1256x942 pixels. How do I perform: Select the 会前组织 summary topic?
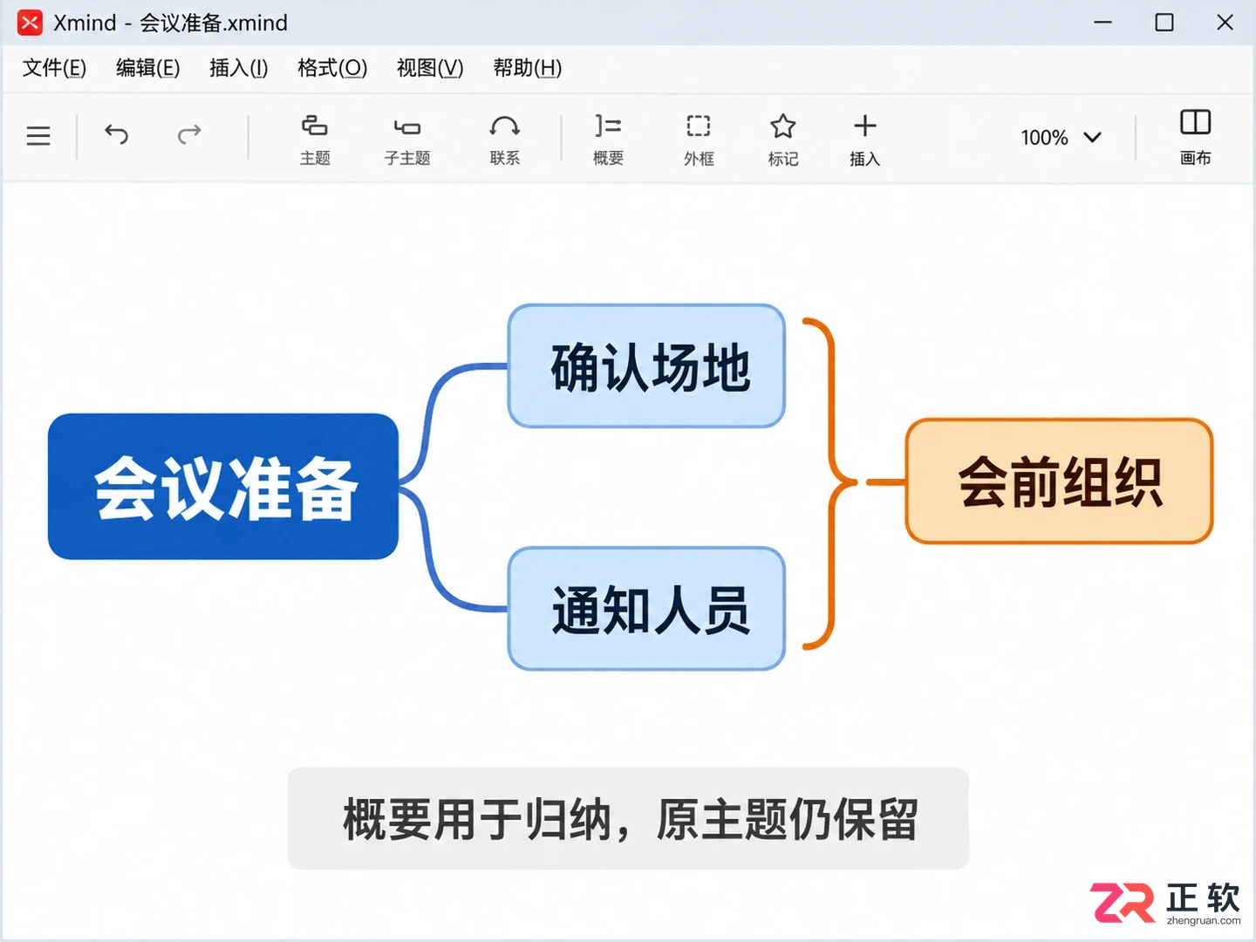point(1060,481)
